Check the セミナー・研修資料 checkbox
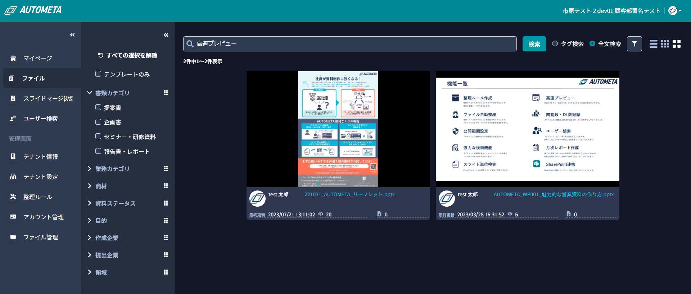 pyautogui.click(x=98, y=136)
